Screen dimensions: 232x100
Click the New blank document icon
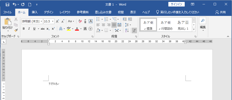click(x=30, y=5)
